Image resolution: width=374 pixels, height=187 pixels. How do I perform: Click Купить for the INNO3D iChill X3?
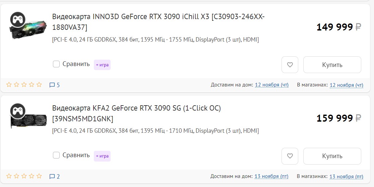[332, 65]
